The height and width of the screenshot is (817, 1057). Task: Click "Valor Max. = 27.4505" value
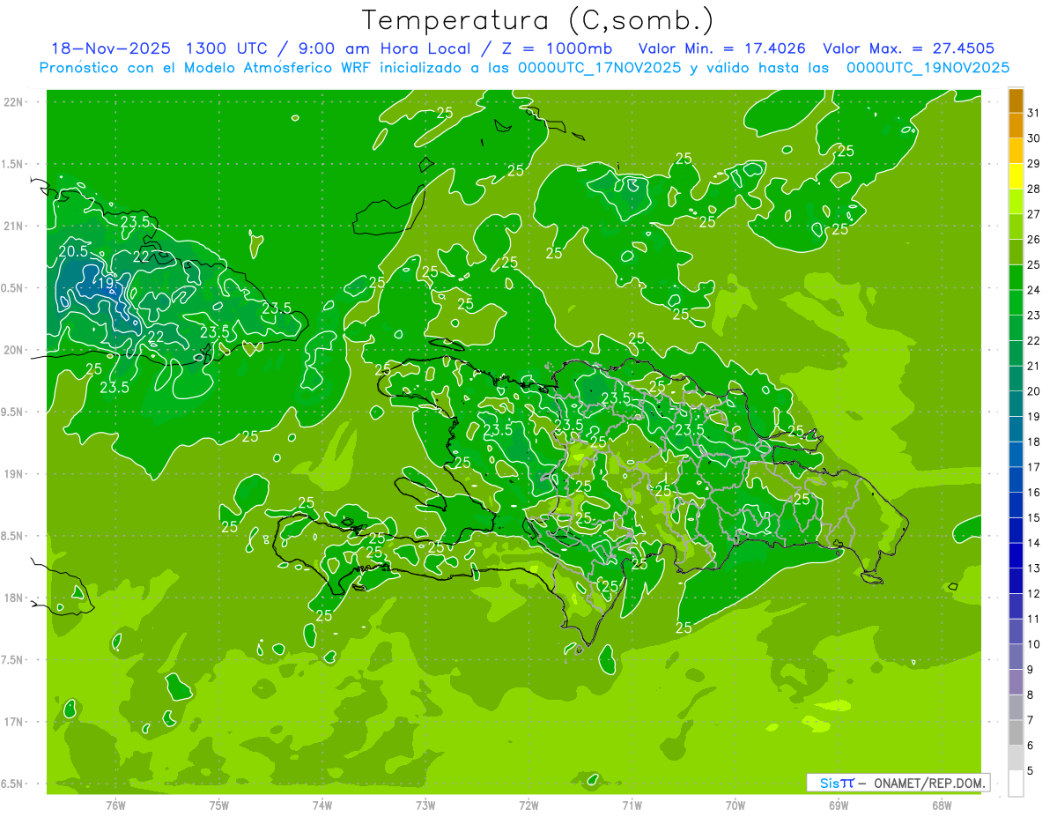click(x=909, y=48)
